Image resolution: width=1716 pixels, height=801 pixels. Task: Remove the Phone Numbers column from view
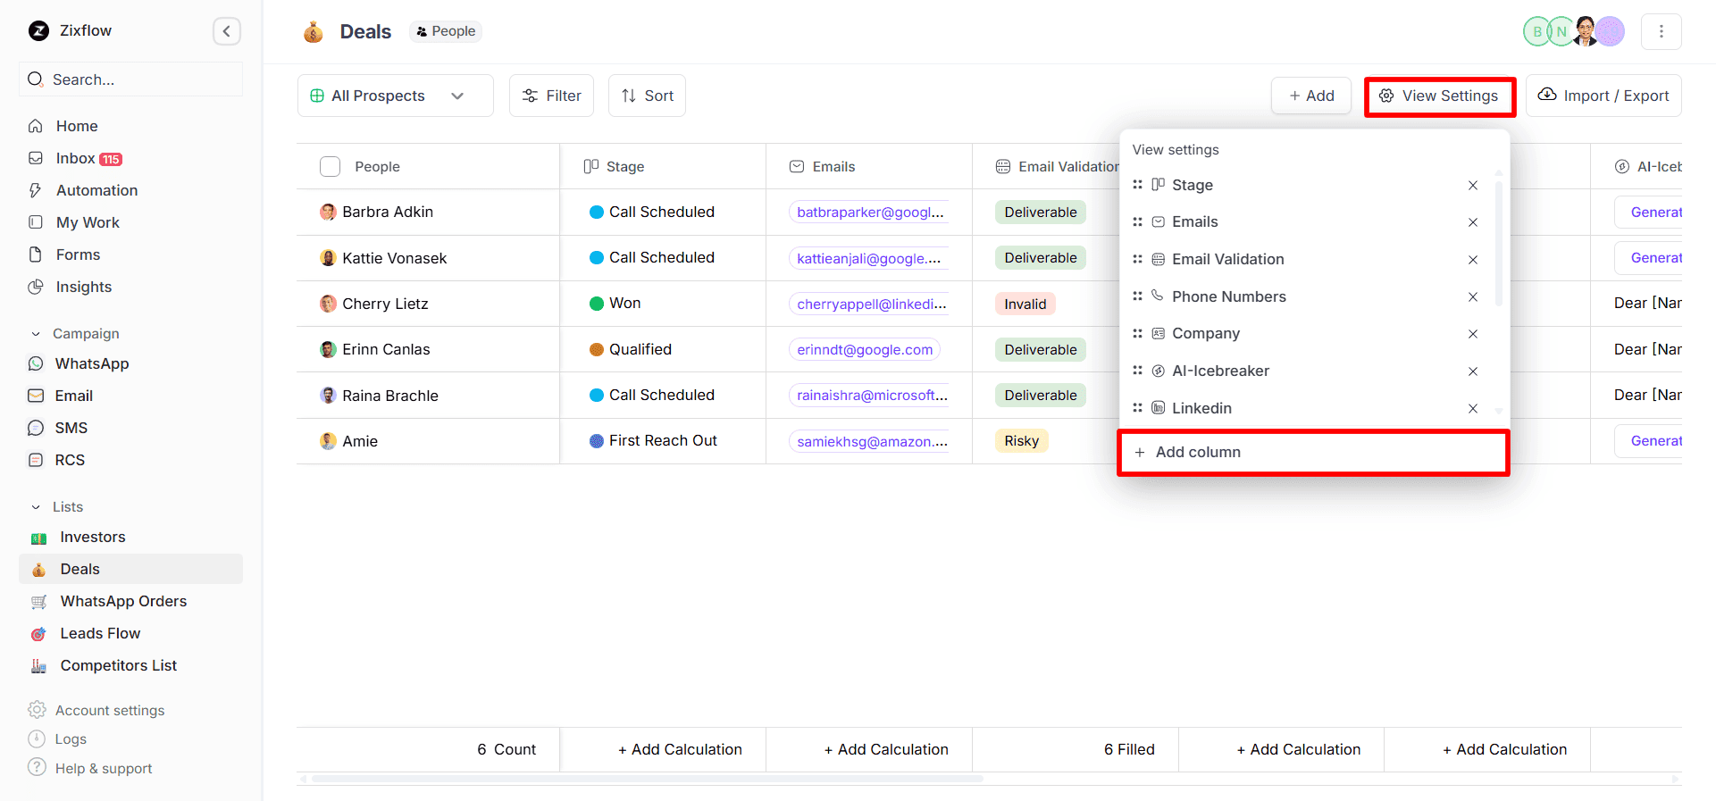pyautogui.click(x=1472, y=296)
